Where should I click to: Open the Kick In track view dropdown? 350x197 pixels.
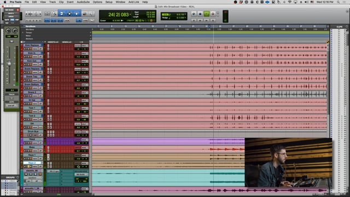[x=35, y=57]
